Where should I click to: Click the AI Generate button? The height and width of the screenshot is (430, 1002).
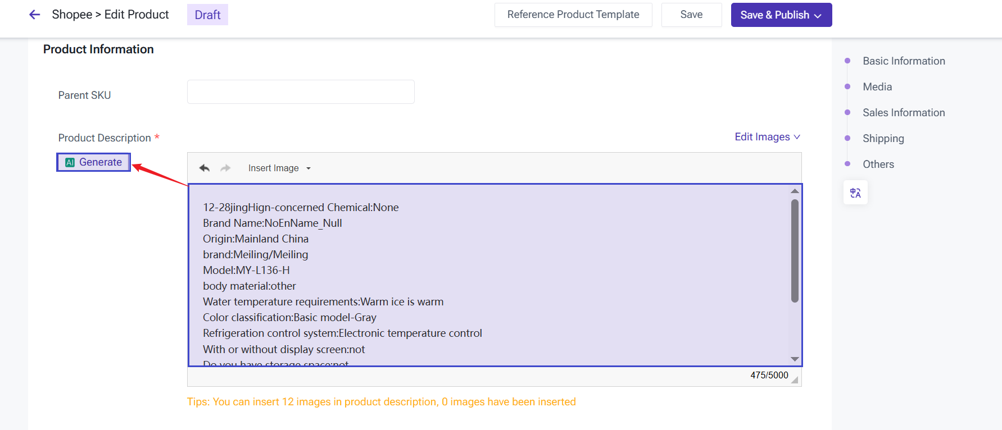[x=94, y=162]
